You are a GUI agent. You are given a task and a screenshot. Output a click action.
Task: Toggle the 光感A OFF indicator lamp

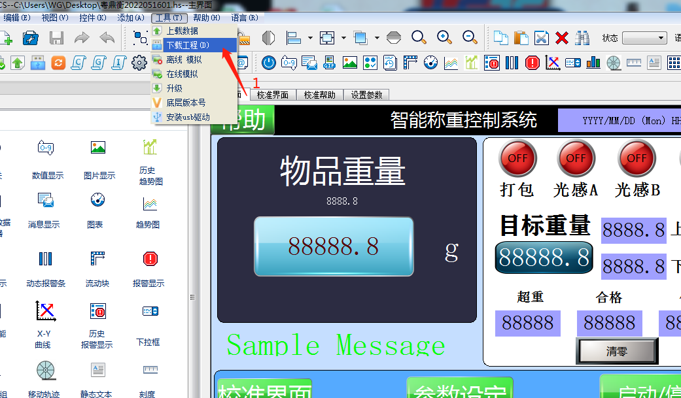coord(576,158)
